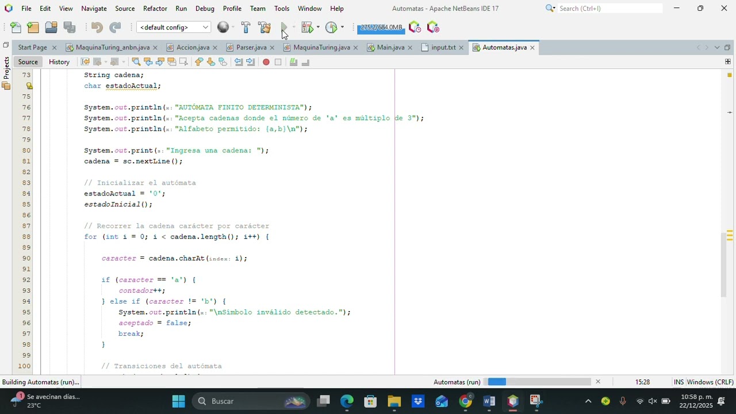Image resolution: width=736 pixels, height=414 pixels.
Task: Open a project using the folder icon
Action: point(51,27)
